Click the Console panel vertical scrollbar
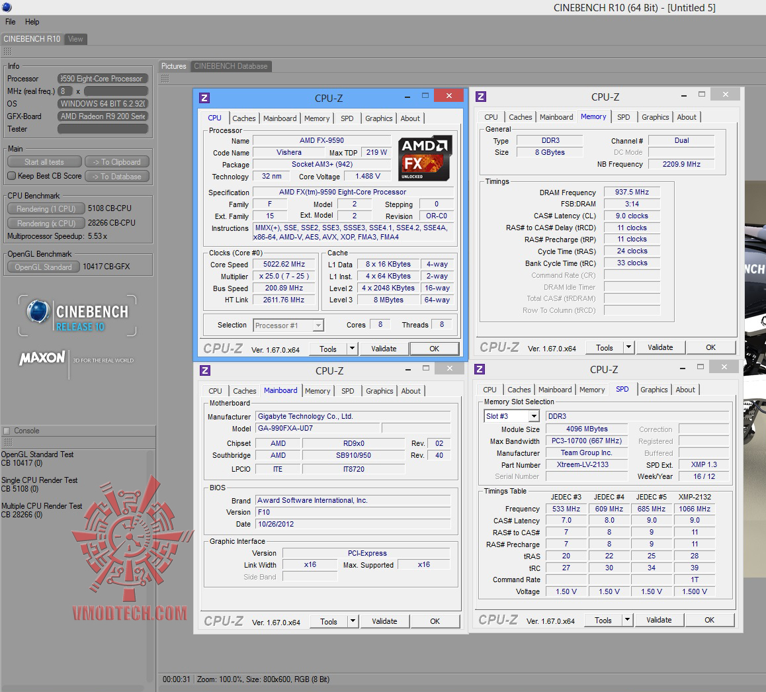766x692 pixels. tap(150, 566)
